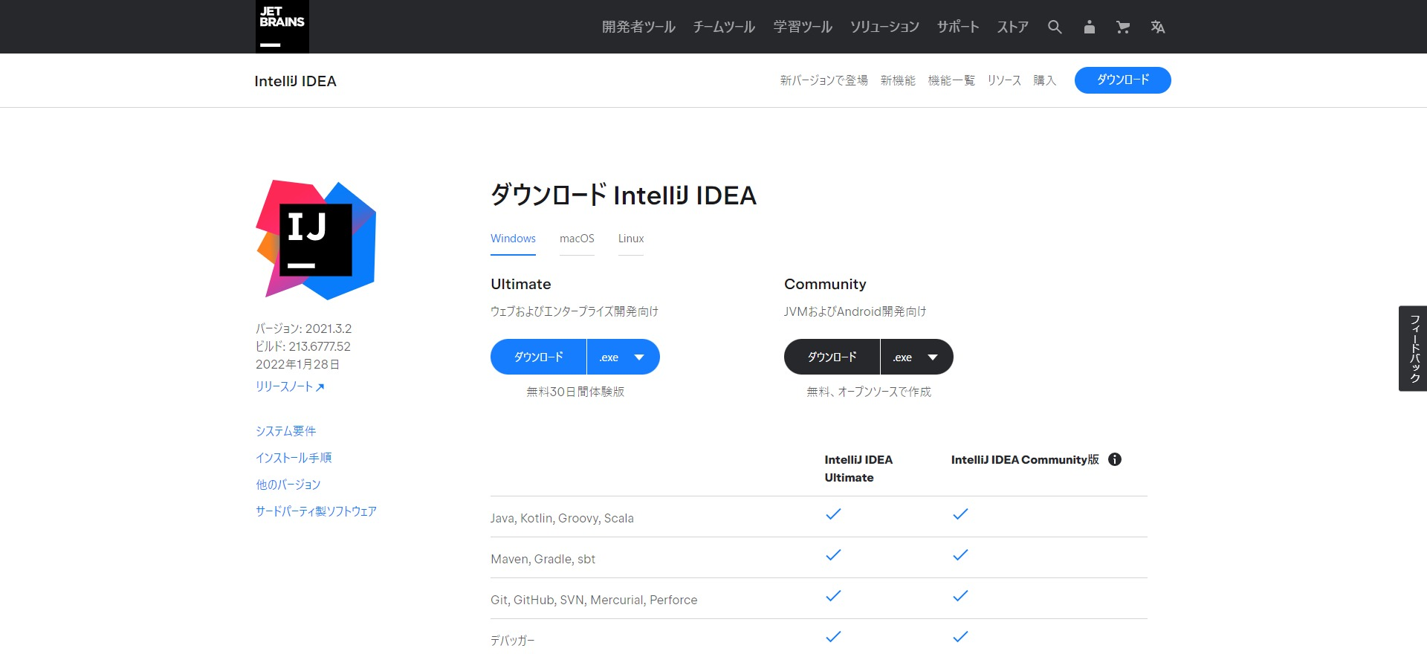This screenshot has height=654, width=1427.
Task: Click Community checkmark in Maven, Gradle row
Action: point(960,554)
